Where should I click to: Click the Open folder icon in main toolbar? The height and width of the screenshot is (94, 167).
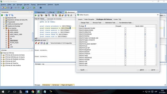click(x=5, y=8)
